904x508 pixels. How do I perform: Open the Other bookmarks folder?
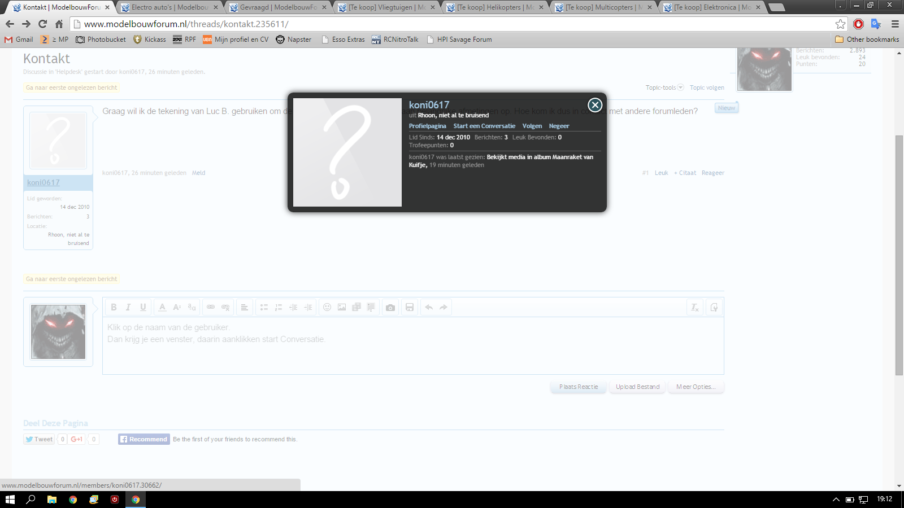click(x=867, y=40)
